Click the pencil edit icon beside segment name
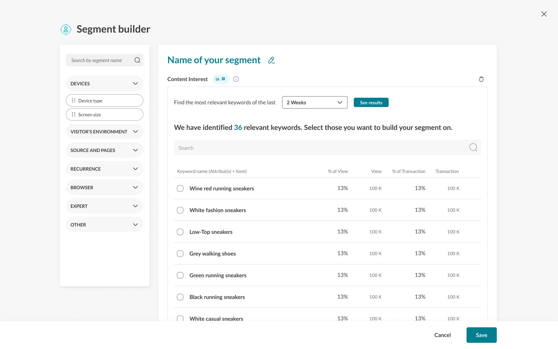 coord(271,60)
